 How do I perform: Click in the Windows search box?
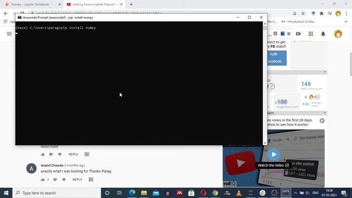57,193
